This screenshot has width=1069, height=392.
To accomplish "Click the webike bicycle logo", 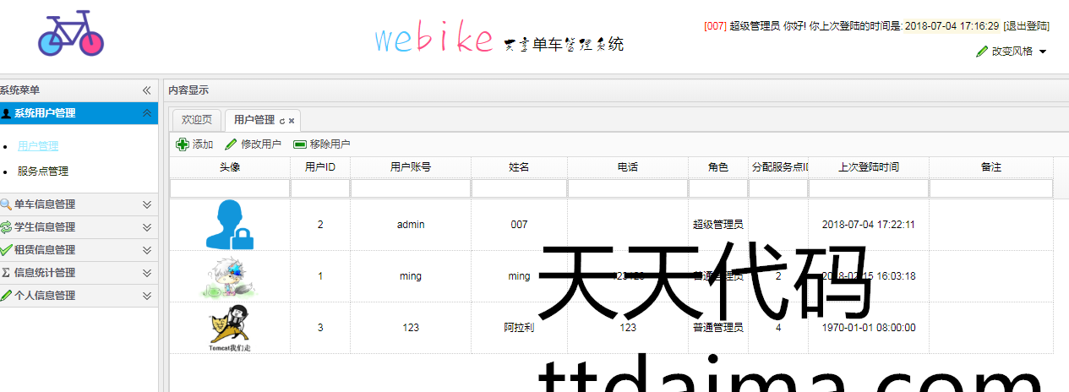I will point(71,35).
